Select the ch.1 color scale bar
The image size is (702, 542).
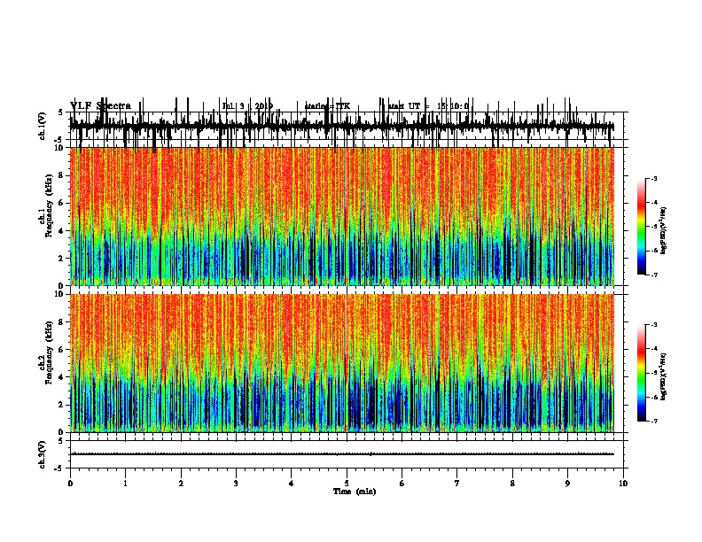[x=642, y=227]
